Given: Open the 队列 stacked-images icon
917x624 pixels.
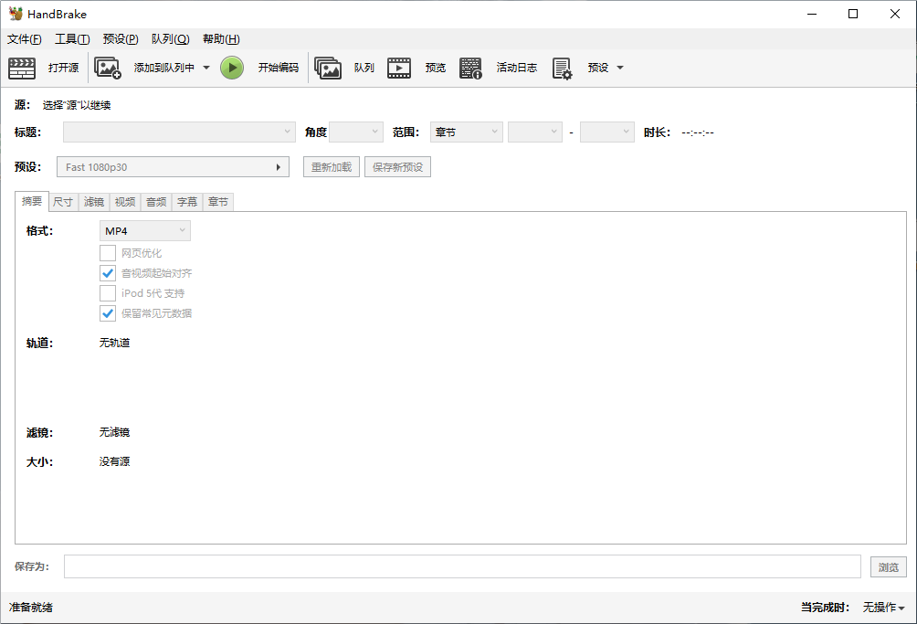Looking at the screenshot, I should click(x=328, y=68).
